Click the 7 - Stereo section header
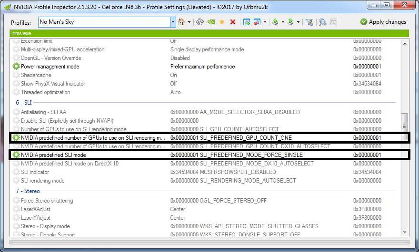419x252 pixels. 28,191
